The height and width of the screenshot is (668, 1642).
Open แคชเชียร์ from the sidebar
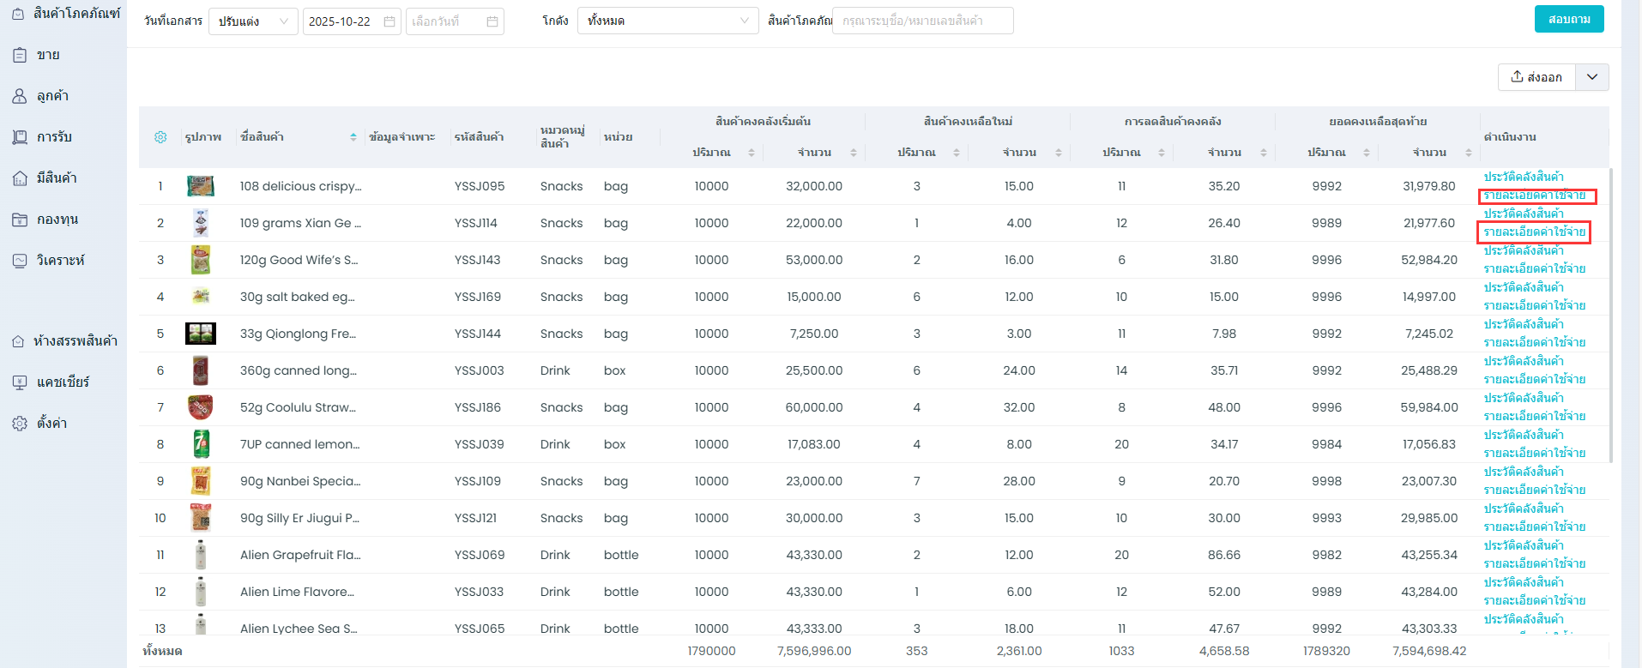click(63, 382)
